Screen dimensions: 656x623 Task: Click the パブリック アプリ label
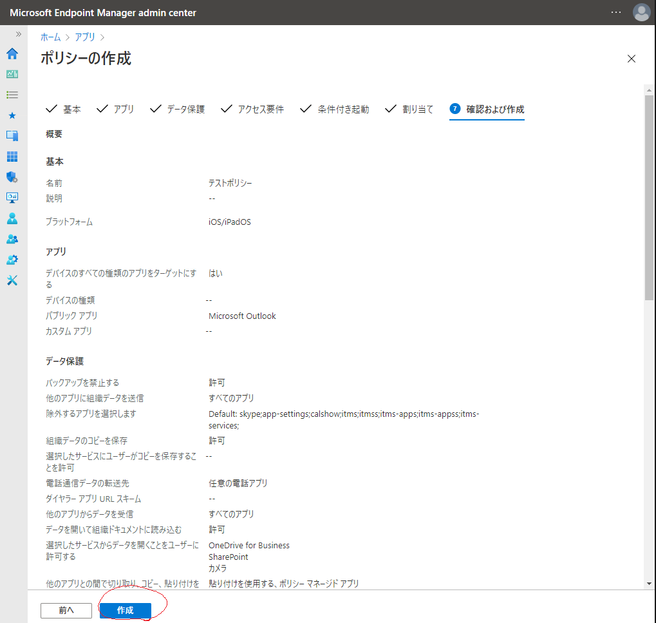pyautogui.click(x=71, y=316)
